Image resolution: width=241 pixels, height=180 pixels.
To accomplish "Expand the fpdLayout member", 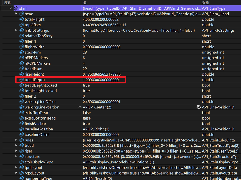I will coord(16,167).
